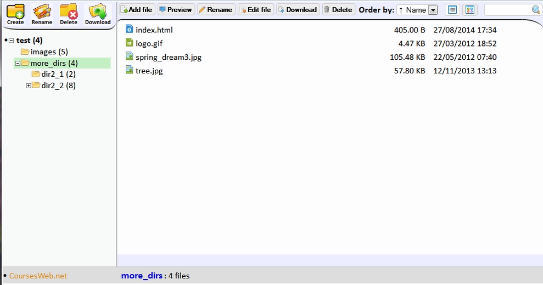Viewport: 543px width, 285px height.
Task: Collapse the test root folder
Action: pos(11,41)
